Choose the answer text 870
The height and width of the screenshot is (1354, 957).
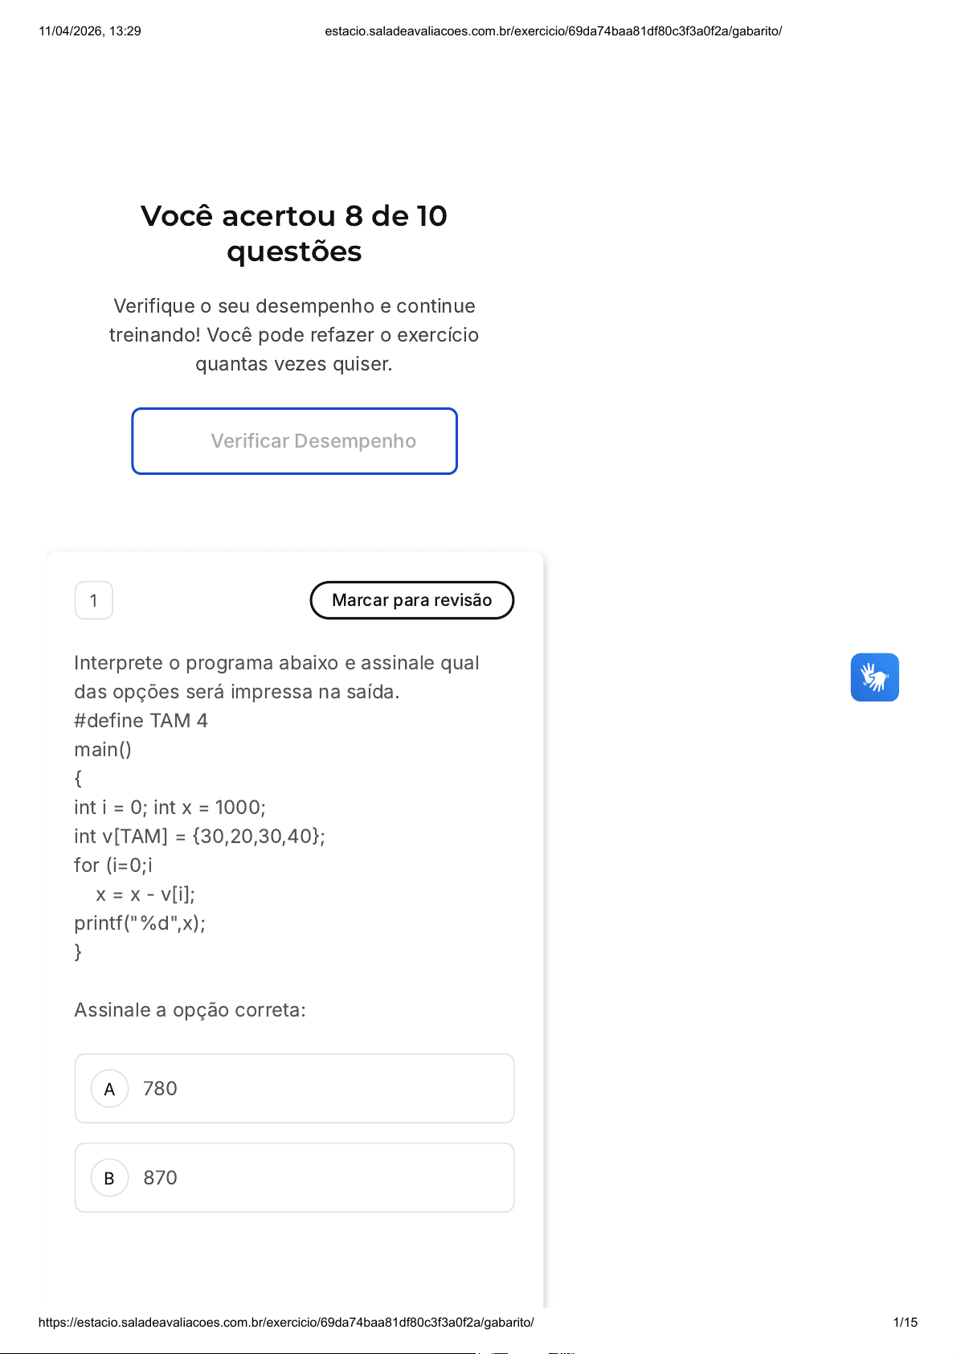(x=160, y=1178)
